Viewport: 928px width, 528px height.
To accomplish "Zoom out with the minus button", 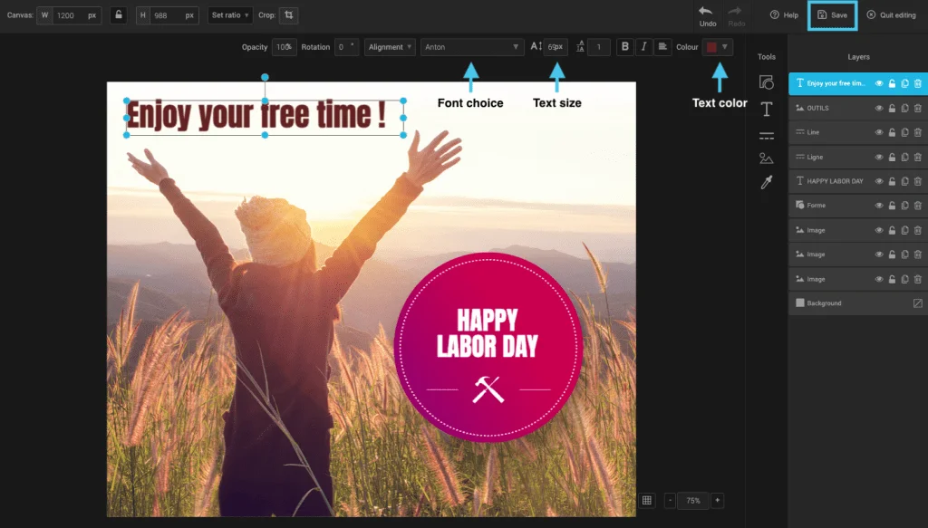I will (x=670, y=500).
